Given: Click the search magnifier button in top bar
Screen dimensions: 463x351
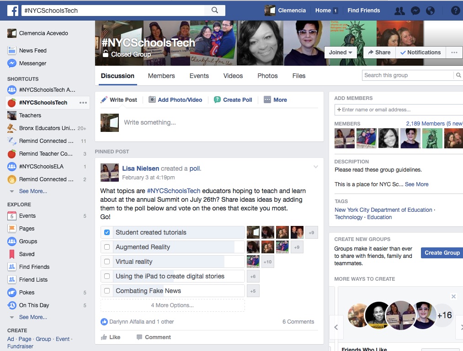Looking at the screenshot, I should (215, 10).
